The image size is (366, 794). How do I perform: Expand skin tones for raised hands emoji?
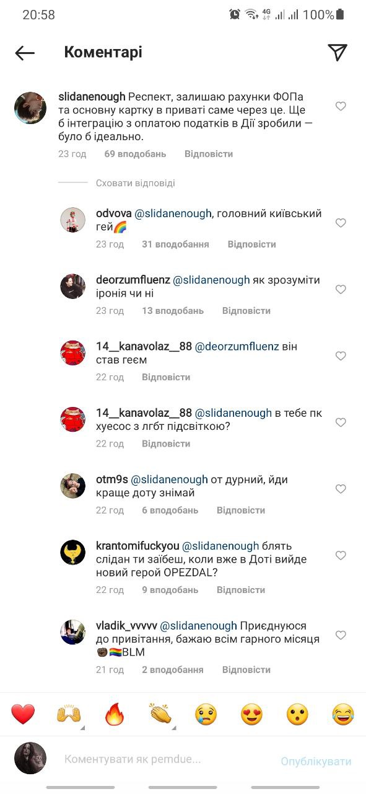81,728
